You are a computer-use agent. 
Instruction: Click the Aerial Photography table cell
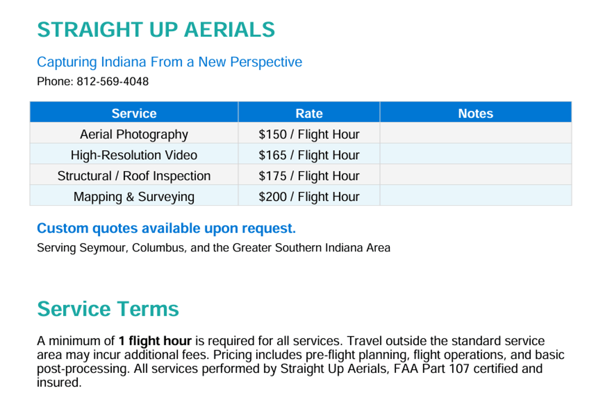134,134
